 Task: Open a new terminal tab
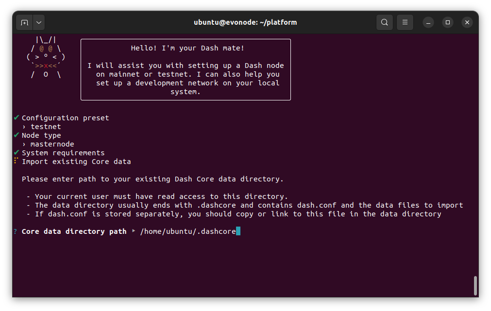point(24,22)
